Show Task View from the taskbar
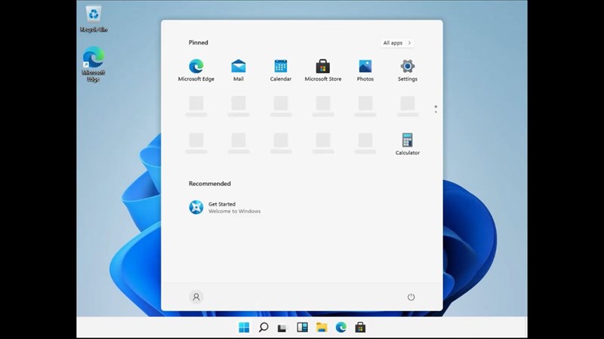 (282, 327)
